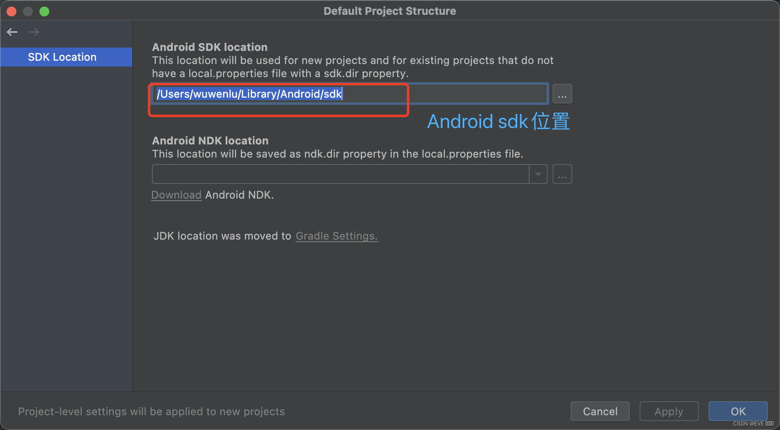Select SDK Location in the sidebar
This screenshot has height=430, width=780.
pos(62,57)
